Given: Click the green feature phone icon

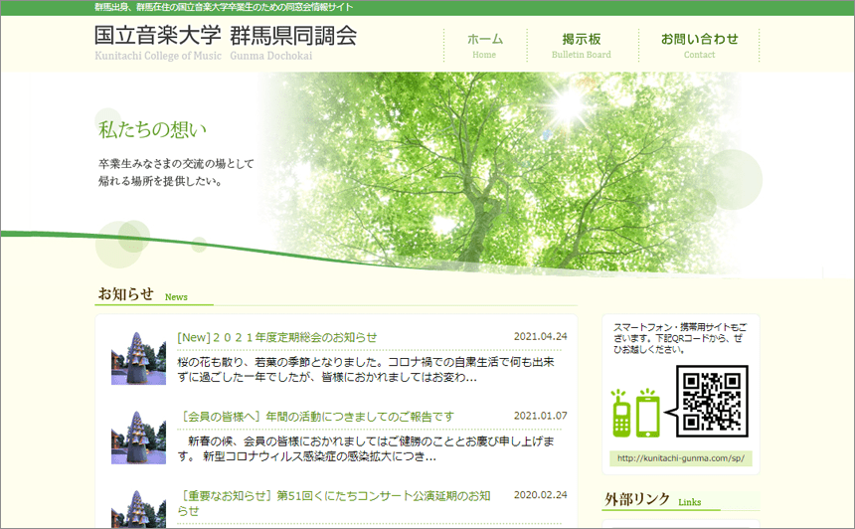Looking at the screenshot, I should point(621,414).
